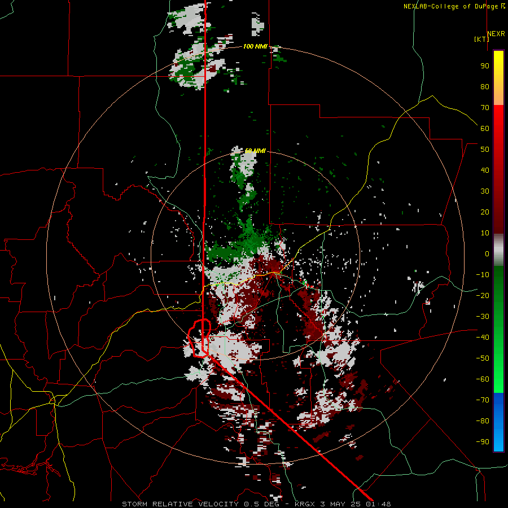Select the -30 velocity scale label
The height and width of the screenshot is (508, 508).
[x=483, y=316]
